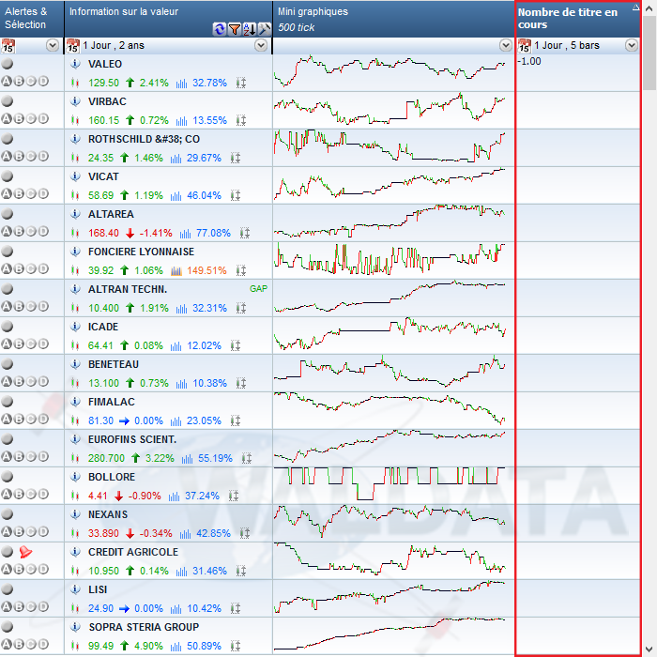Click the 77.08% volume value on ALTAREA
Screen dimensions: 657x657
pyautogui.click(x=213, y=233)
